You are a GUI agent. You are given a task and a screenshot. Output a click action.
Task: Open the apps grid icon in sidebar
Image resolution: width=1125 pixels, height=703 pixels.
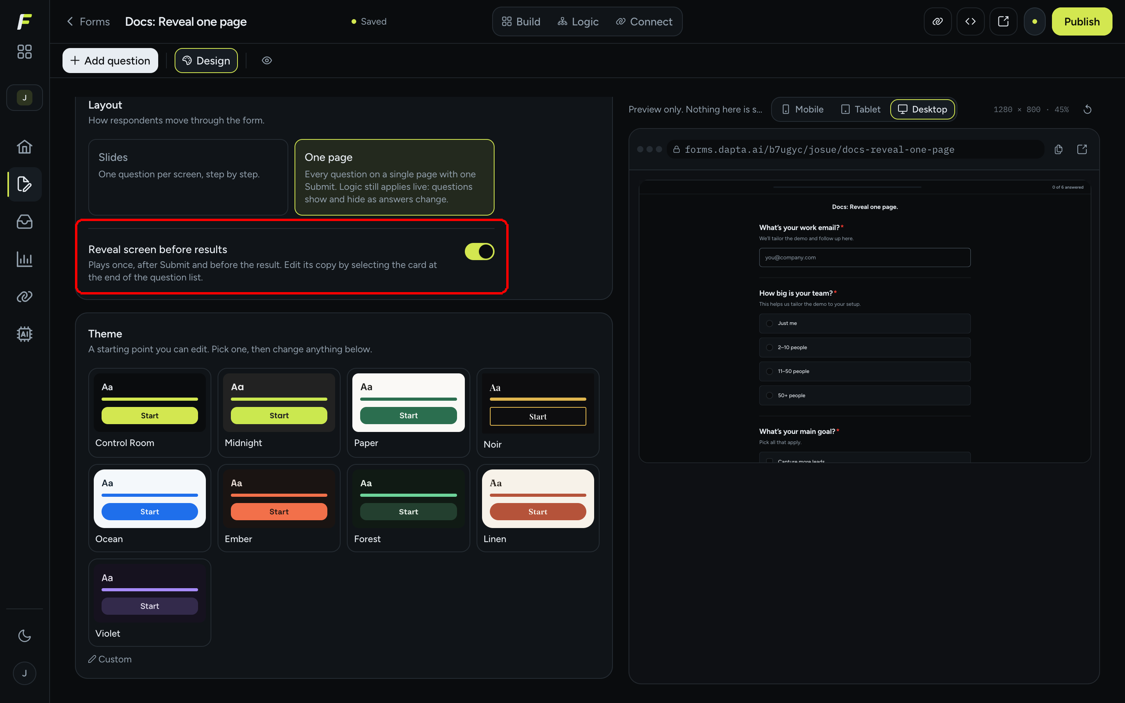click(24, 52)
